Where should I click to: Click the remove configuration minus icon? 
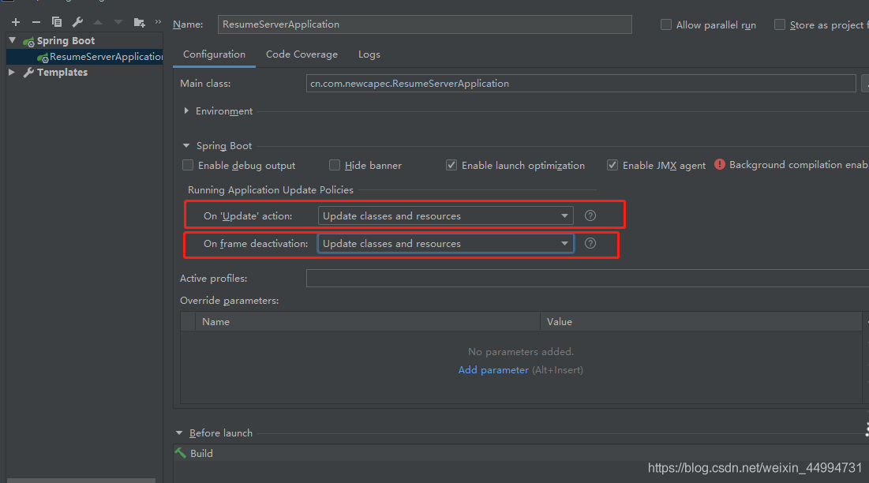coord(36,22)
